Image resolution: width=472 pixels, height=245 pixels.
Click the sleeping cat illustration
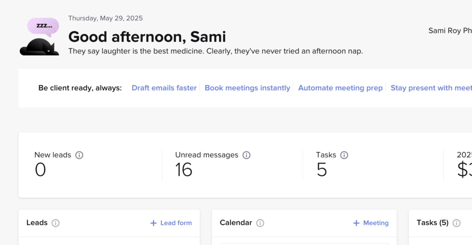40,47
